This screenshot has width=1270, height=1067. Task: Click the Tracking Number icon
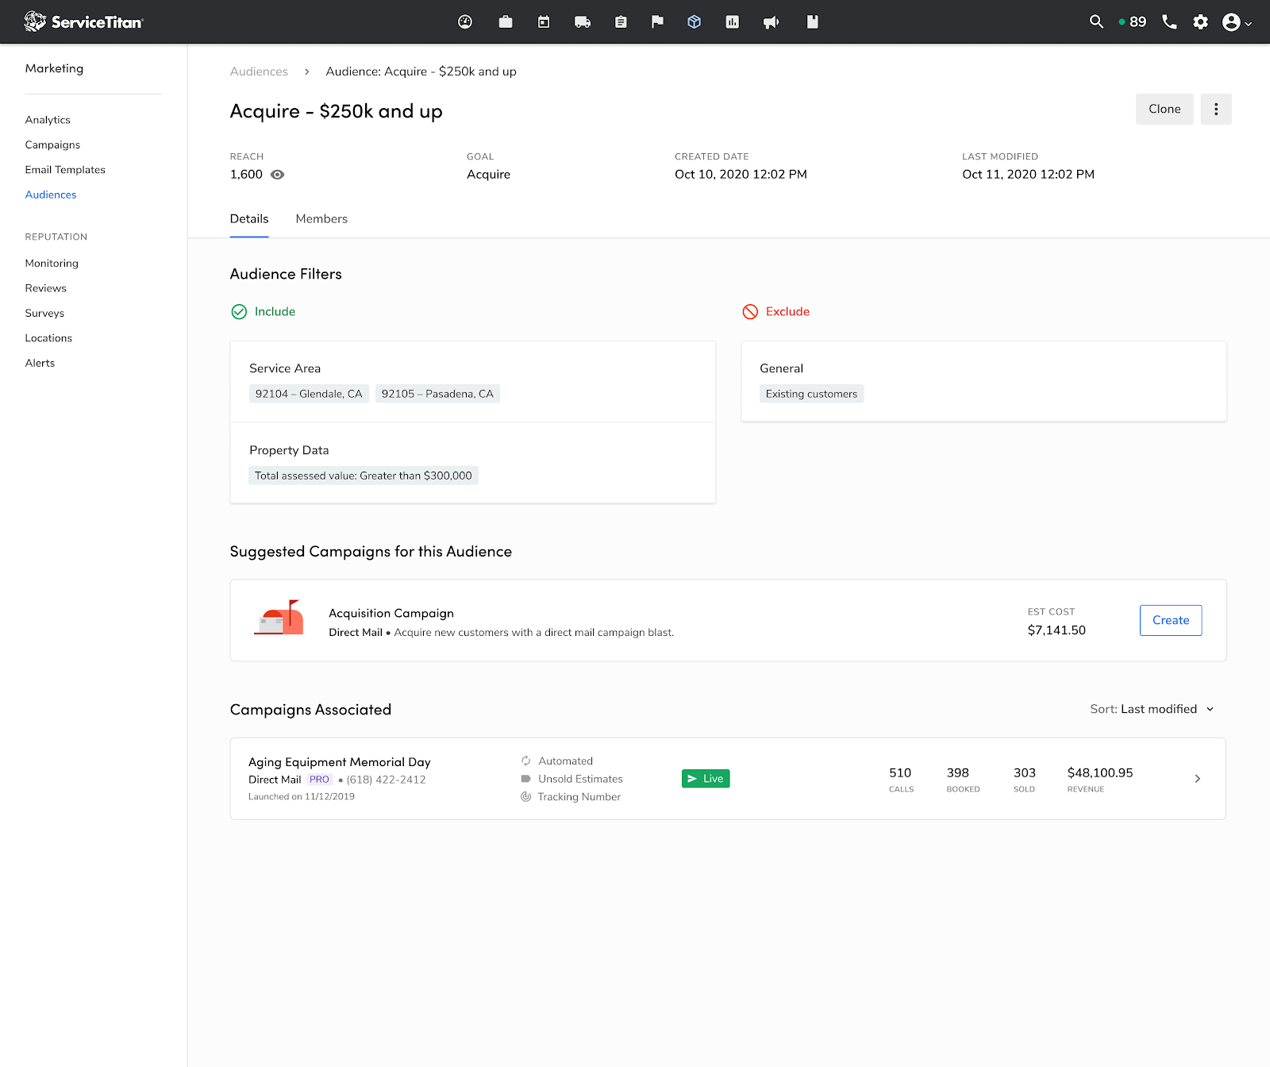point(525,797)
